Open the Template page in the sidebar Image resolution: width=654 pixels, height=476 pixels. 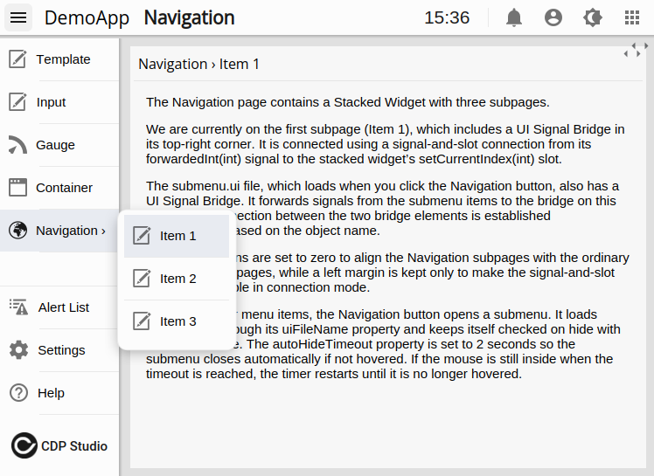click(59, 59)
